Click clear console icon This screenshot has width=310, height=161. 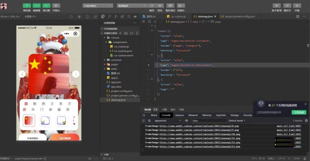(149, 121)
